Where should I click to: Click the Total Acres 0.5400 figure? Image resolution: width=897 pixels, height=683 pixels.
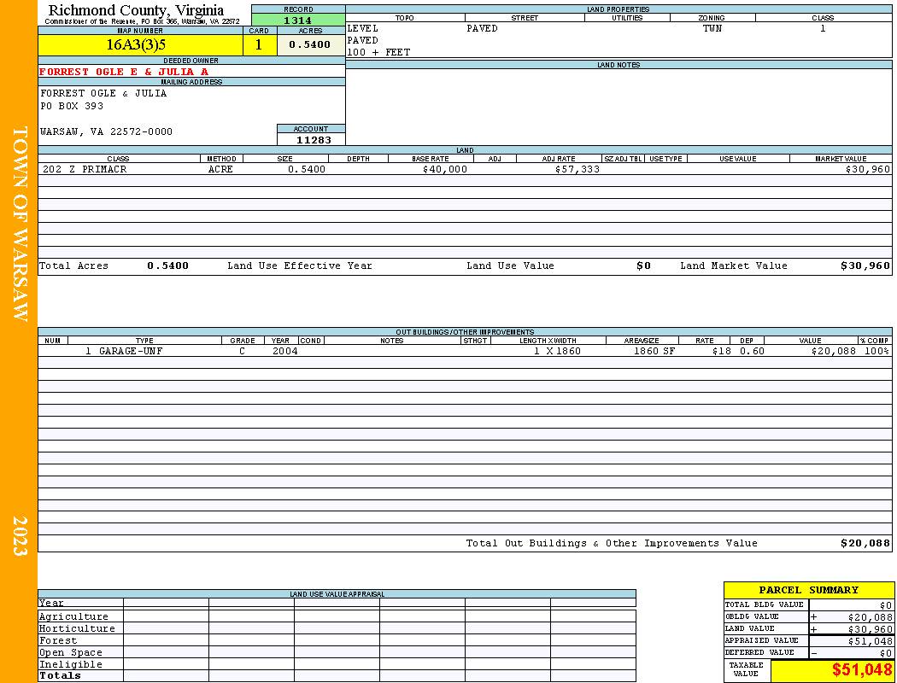(167, 266)
